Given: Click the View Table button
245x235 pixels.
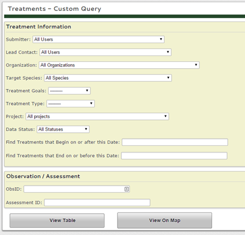Looking at the screenshot, I should tap(57, 221).
